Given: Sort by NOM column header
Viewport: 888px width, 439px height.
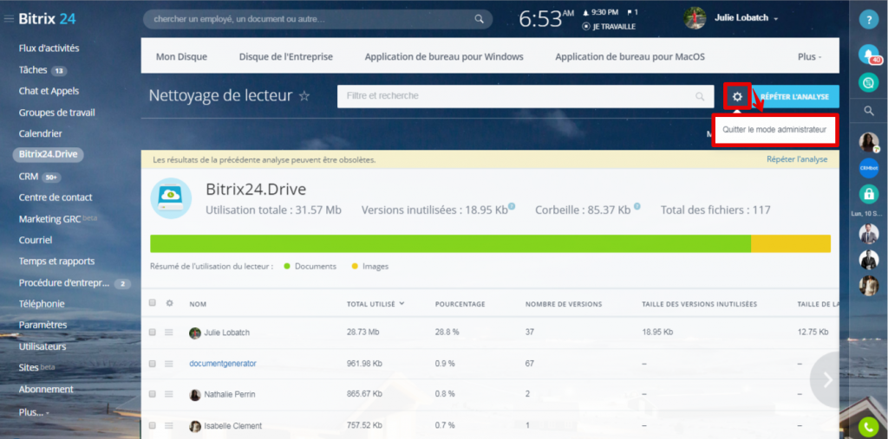Looking at the screenshot, I should point(198,304).
